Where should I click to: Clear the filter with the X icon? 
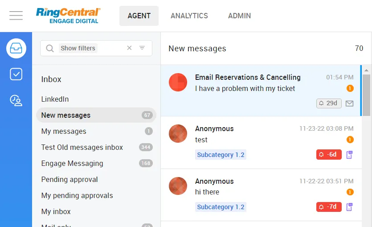pyautogui.click(x=129, y=48)
